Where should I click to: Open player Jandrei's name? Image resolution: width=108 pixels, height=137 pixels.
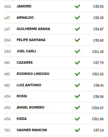(x=24, y=6)
